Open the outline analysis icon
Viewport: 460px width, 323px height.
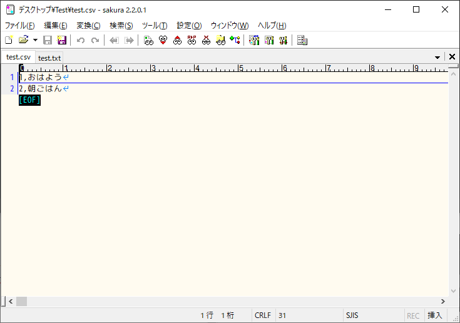point(235,40)
